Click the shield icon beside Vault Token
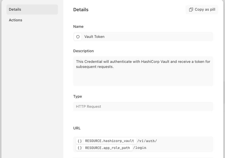 click(x=78, y=37)
